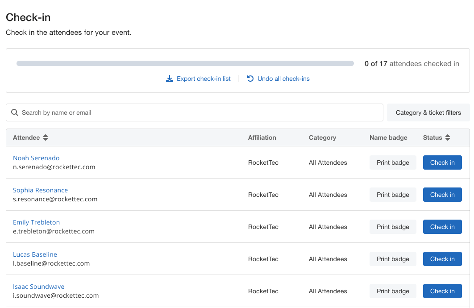Check in Isaac Soundwave
Viewport: 474px width, 308px height.
pyautogui.click(x=442, y=291)
